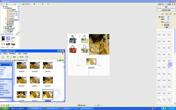The width and height of the screenshot is (176, 110).
Task: Click the stepper arrows for the round value 0
Action: point(168,19)
